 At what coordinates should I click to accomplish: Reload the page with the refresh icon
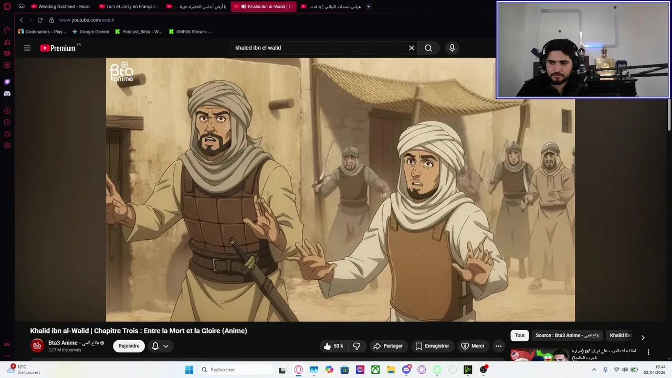coord(40,20)
